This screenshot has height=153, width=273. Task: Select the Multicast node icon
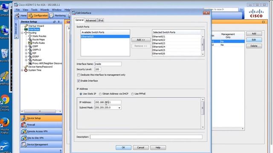click(x=30, y=60)
